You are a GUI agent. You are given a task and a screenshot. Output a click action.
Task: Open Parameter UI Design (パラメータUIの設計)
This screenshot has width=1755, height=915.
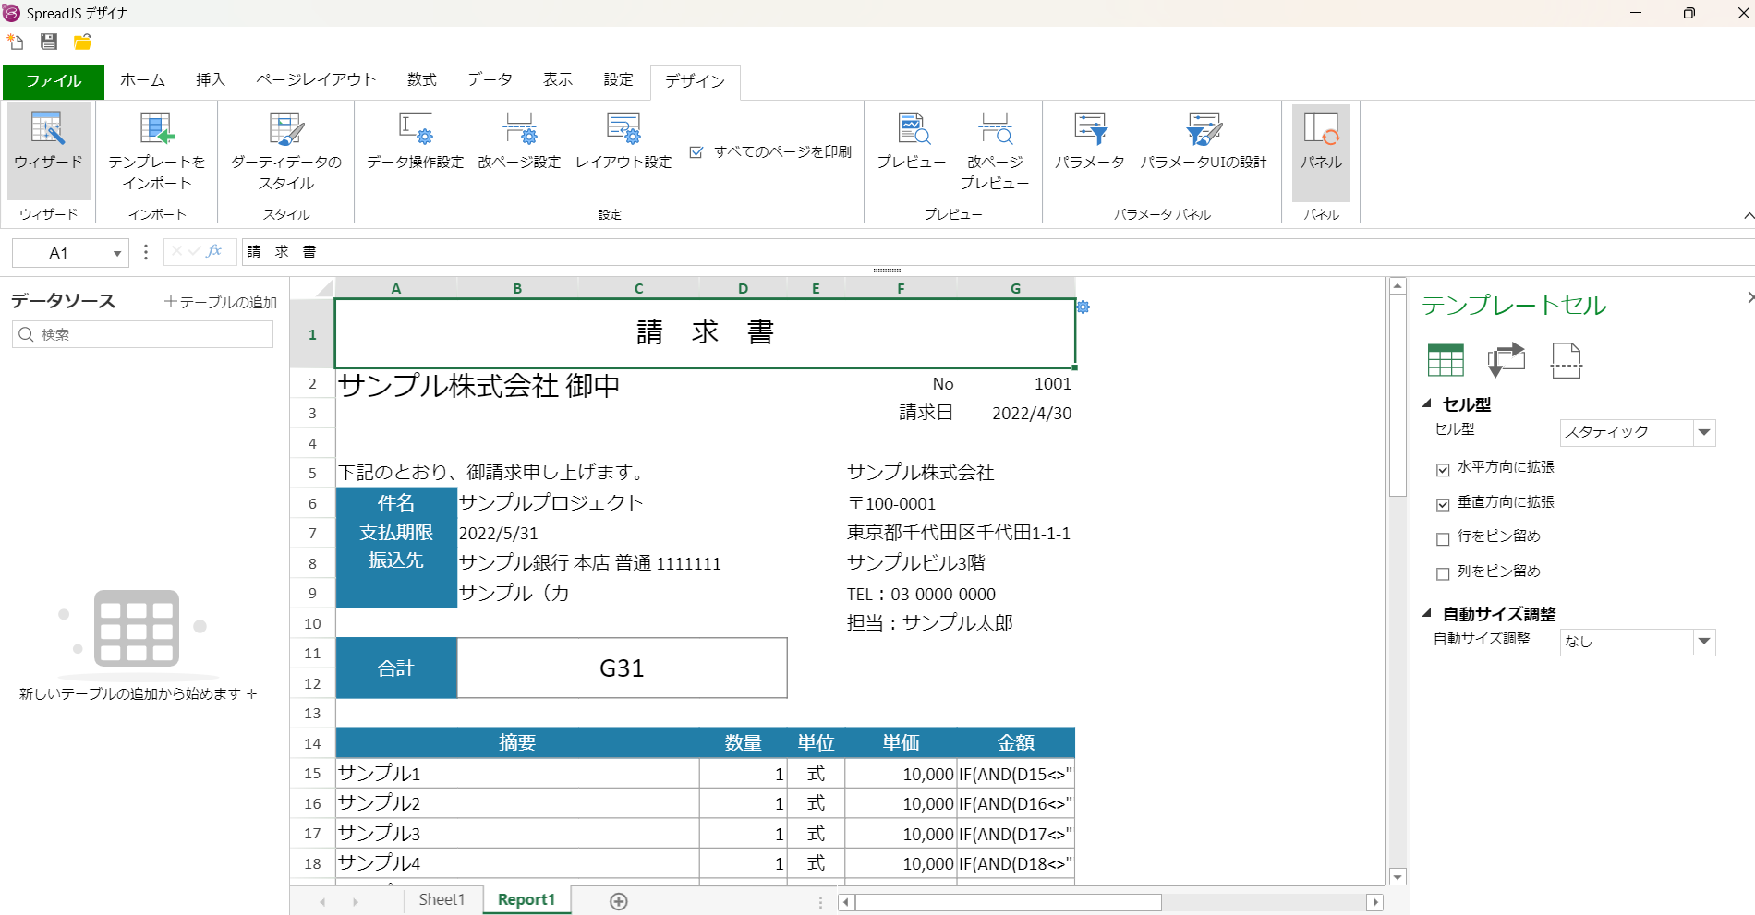[1204, 141]
